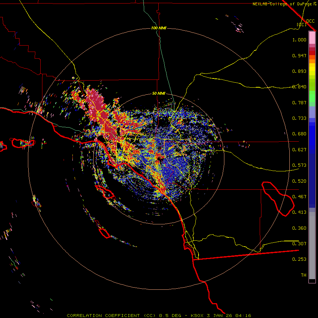Click the 50 NMI range ring label
318x318 pixels.
pos(159,93)
